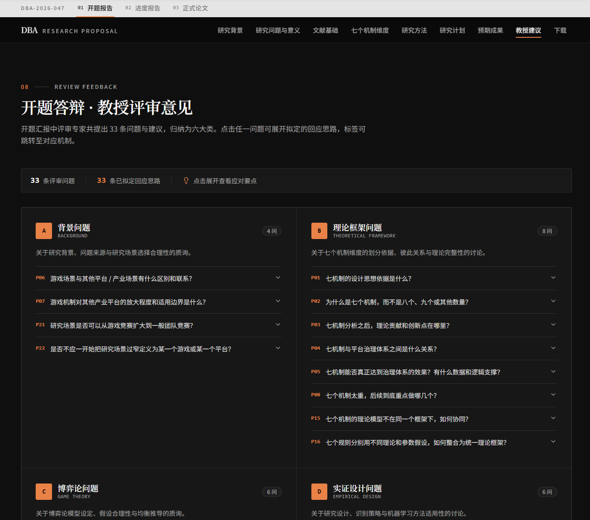Click the 4问 count badge for 背景问题
Image resolution: width=590 pixels, height=520 pixels.
272,231
